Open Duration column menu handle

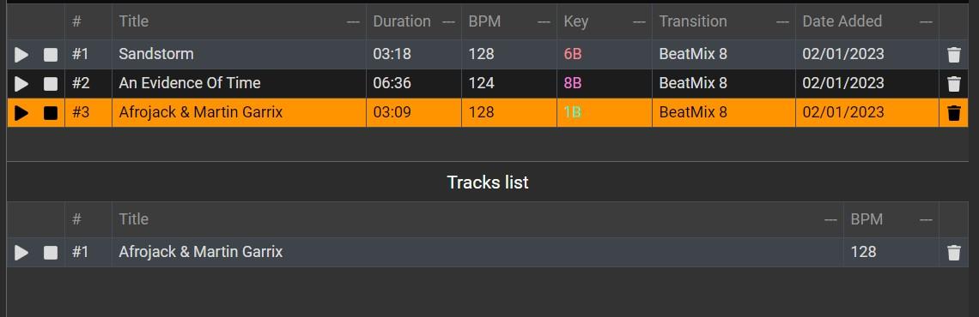[x=448, y=21]
